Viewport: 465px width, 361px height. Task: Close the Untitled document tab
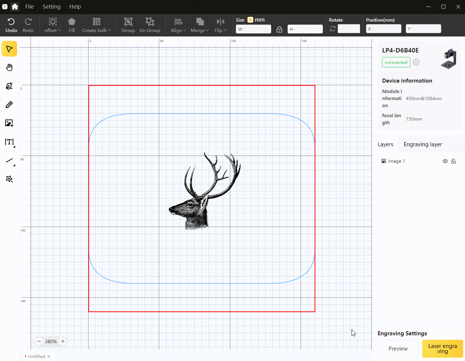(x=49, y=357)
